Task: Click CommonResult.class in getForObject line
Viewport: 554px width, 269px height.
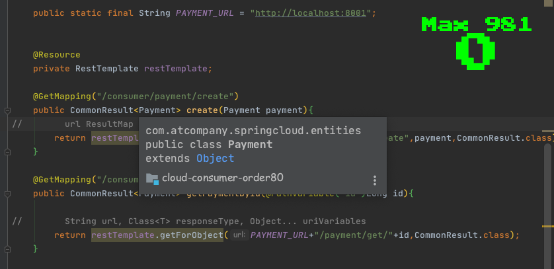Action: pos(462,235)
